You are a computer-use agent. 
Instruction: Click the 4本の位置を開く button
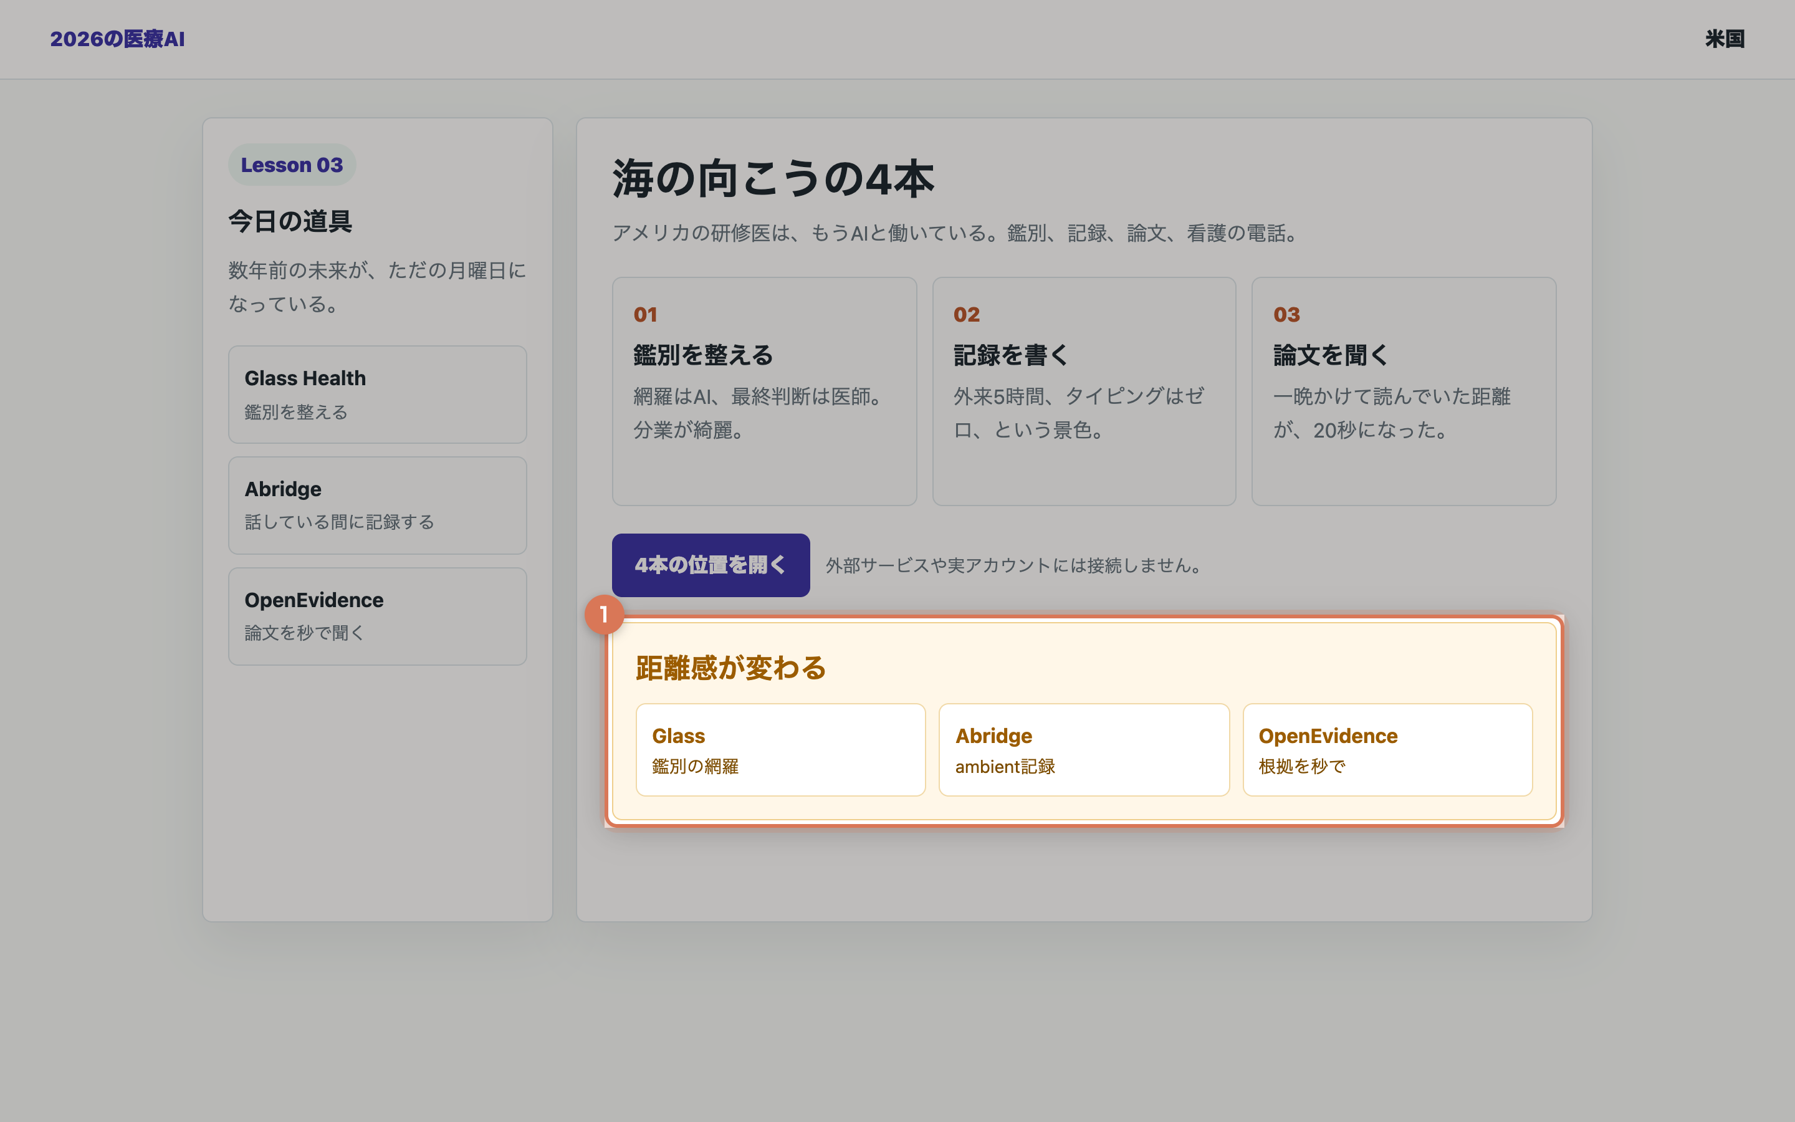click(x=711, y=565)
